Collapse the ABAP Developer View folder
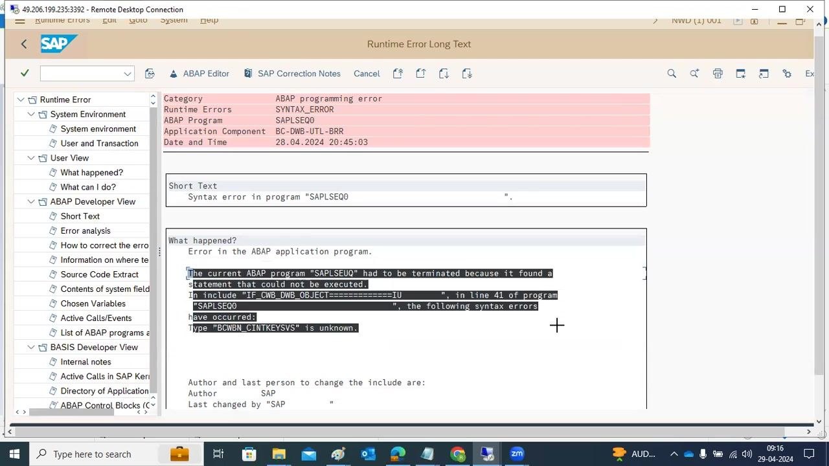Screen dimensions: 829x466 31,202
